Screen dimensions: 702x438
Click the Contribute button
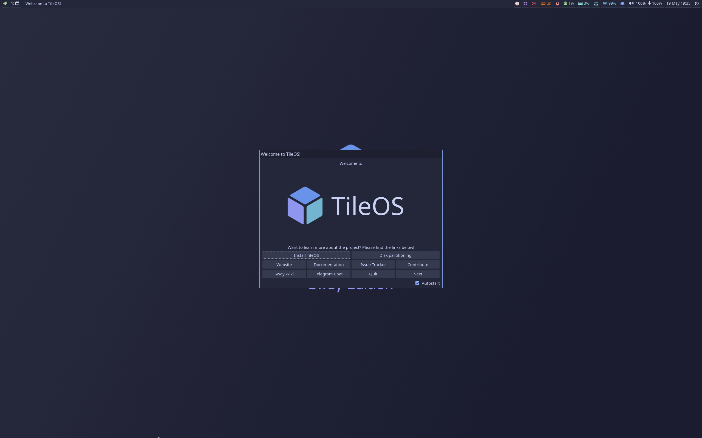pyautogui.click(x=418, y=264)
